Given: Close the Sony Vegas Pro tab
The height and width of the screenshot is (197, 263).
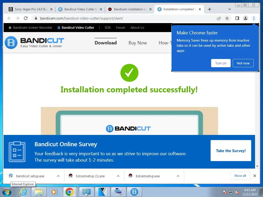Looking at the screenshot, I should 51,9.
